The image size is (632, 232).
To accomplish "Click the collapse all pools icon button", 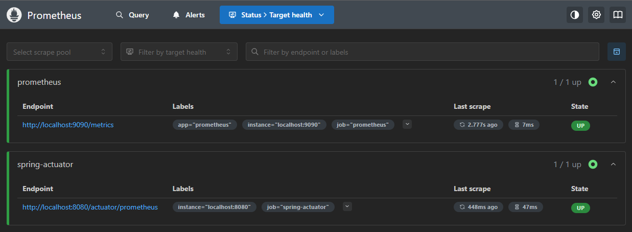I will point(617,52).
